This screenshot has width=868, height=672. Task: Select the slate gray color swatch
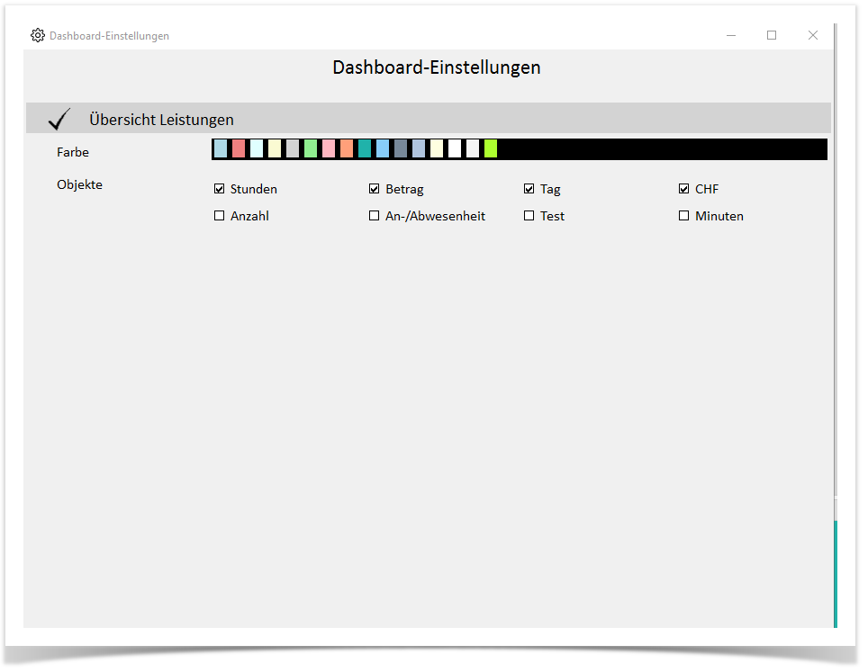[x=400, y=148]
